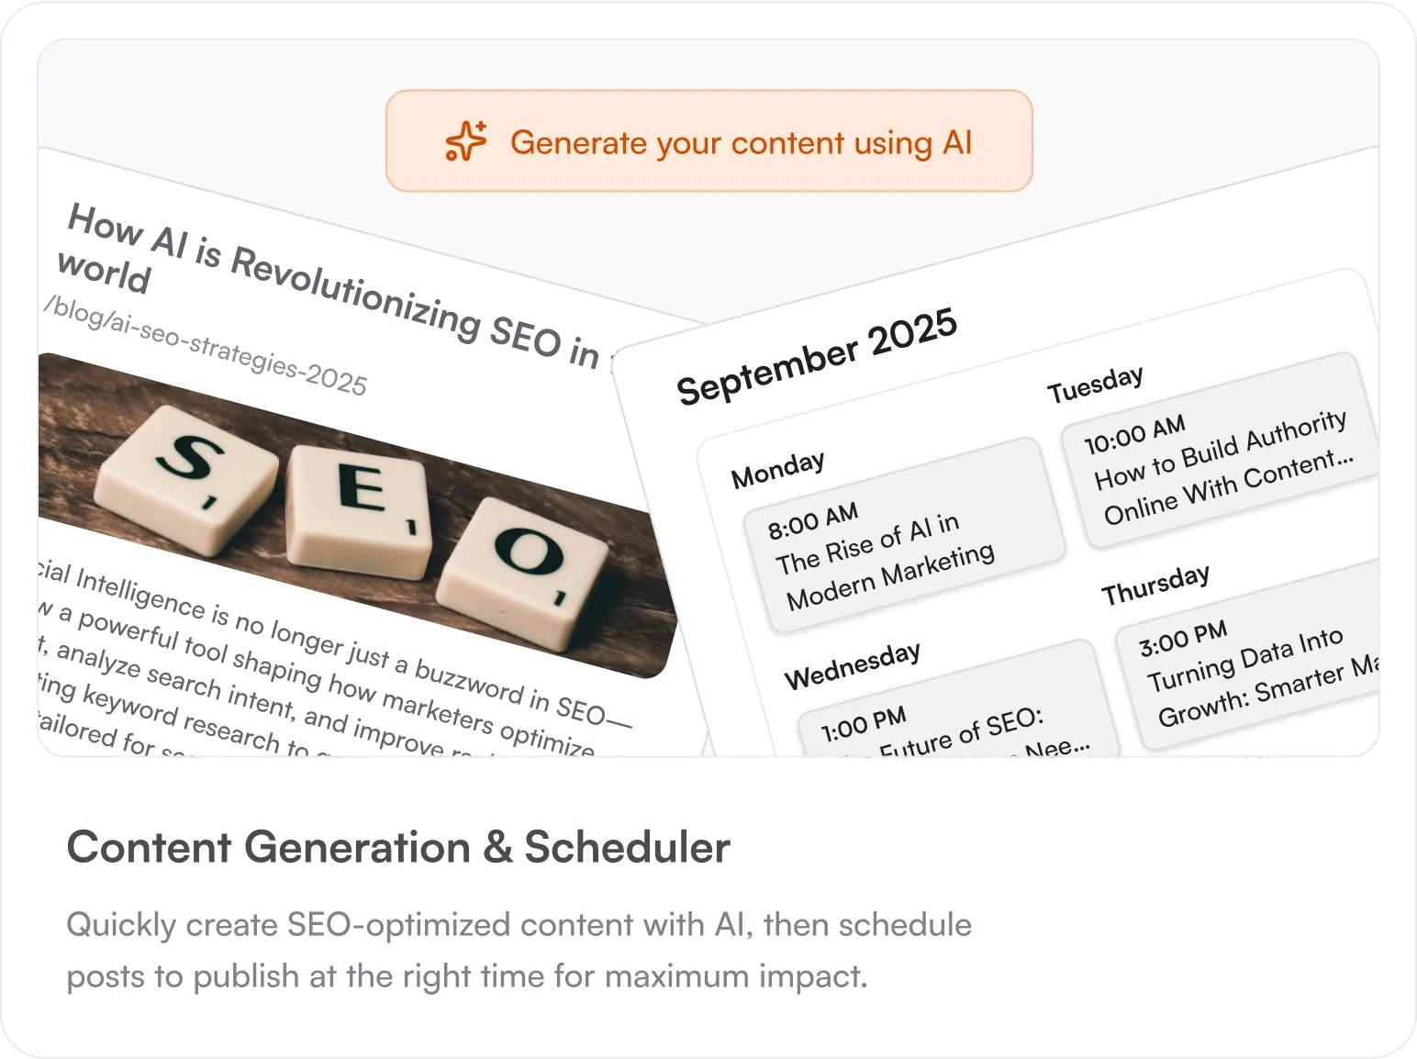Open the /blog/ai-seo-strategies-2025 URL slug

[x=206, y=345]
